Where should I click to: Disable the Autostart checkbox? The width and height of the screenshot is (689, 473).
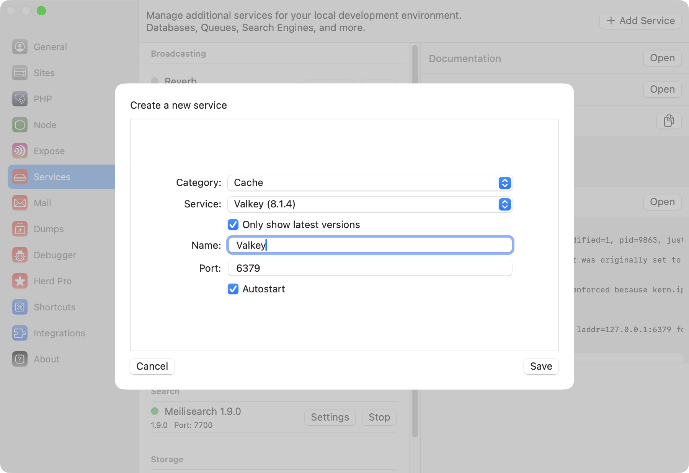[233, 289]
